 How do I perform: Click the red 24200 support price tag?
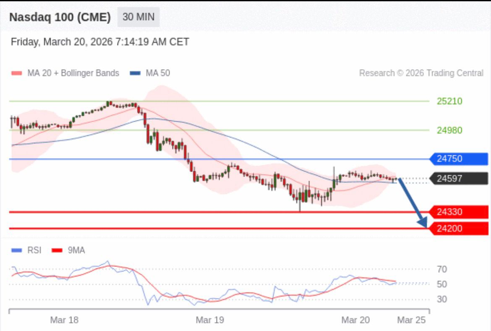pyautogui.click(x=459, y=229)
